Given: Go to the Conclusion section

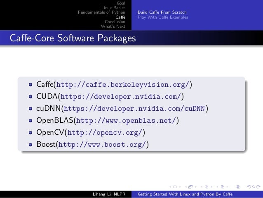Looking at the screenshot, I should click(115, 21).
